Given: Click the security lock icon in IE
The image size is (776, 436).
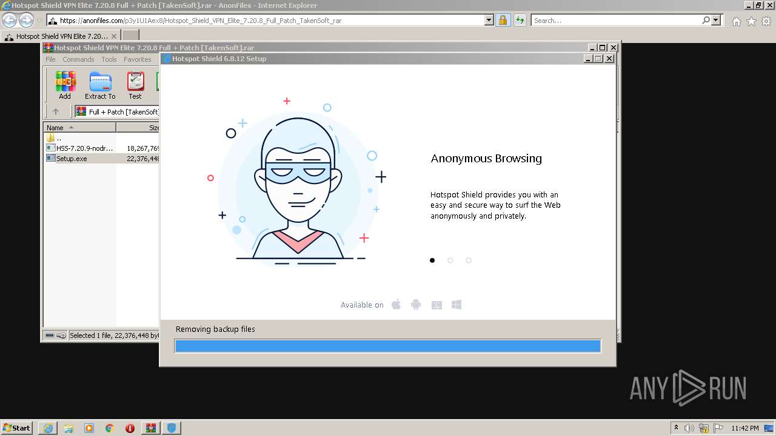Looking at the screenshot, I should click(503, 20).
